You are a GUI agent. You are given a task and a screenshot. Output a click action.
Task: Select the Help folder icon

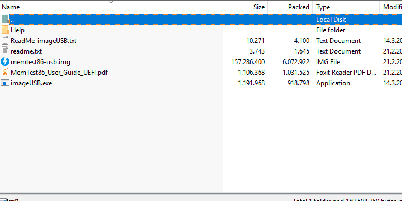click(x=5, y=30)
